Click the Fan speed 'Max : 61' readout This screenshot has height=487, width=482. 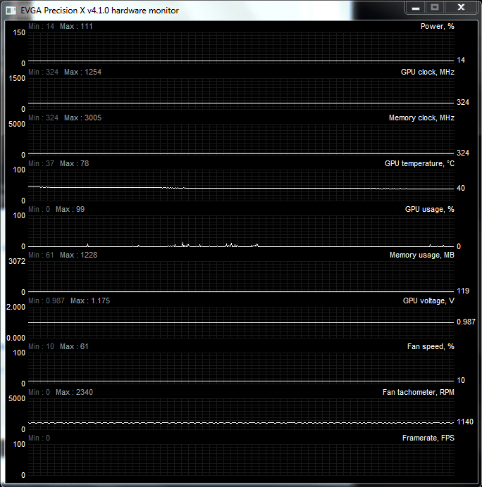tap(74, 346)
